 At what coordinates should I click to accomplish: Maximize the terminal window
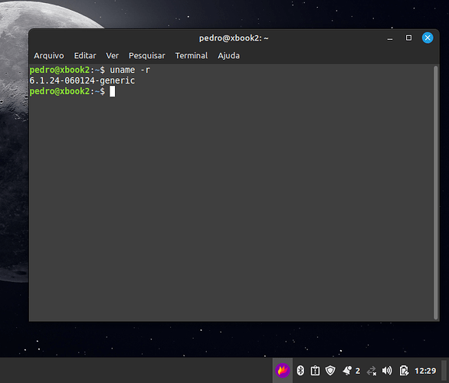408,38
